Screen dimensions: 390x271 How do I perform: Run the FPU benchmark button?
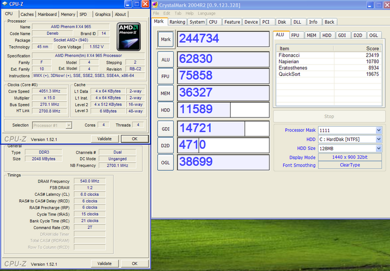point(165,76)
